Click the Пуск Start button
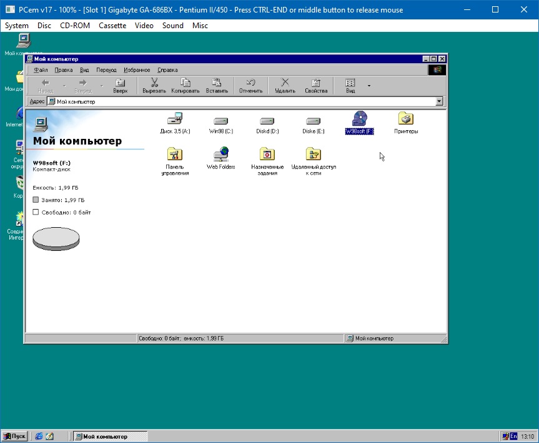 click(15, 436)
